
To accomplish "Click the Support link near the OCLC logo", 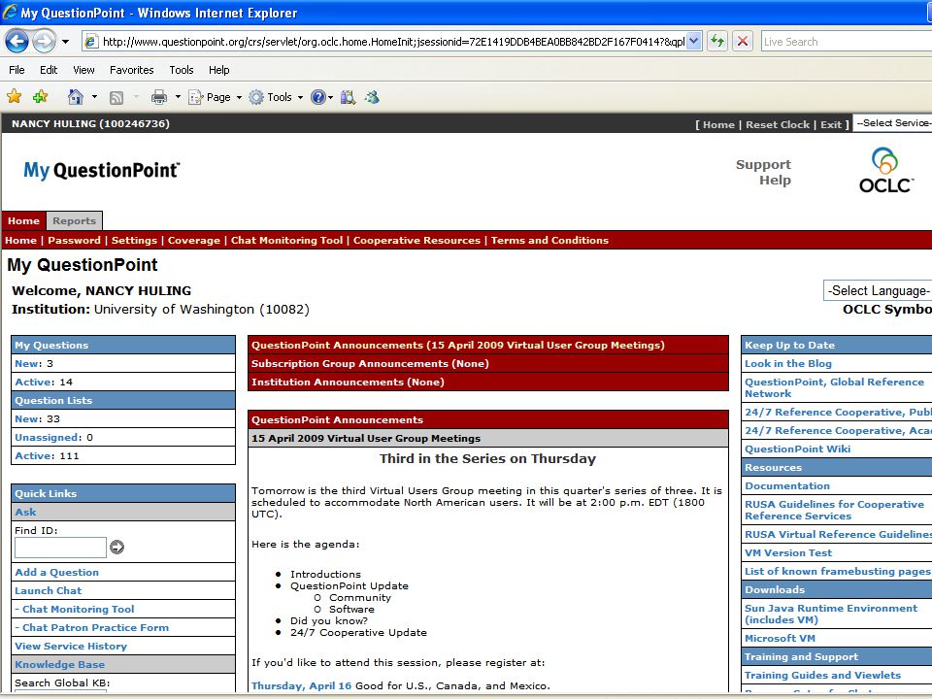I will [763, 165].
